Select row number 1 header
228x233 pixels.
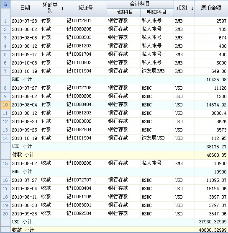point(5,21)
